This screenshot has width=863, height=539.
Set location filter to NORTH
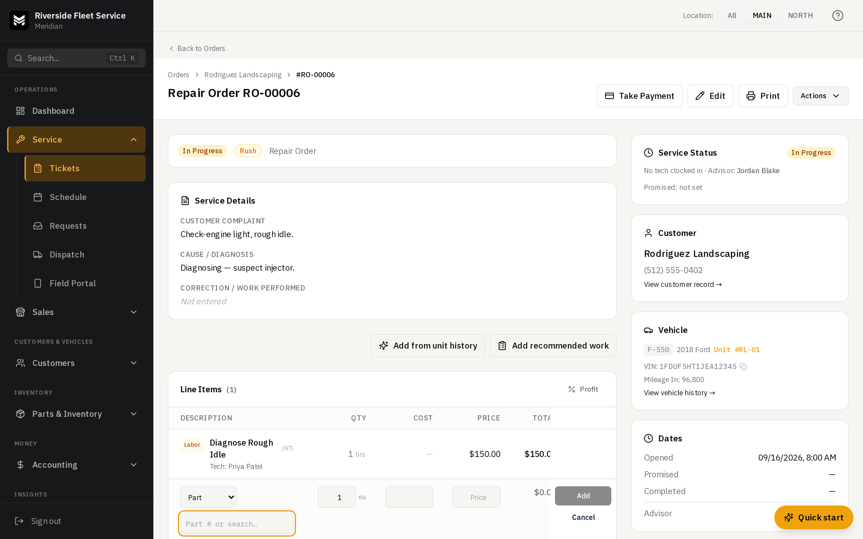(800, 16)
